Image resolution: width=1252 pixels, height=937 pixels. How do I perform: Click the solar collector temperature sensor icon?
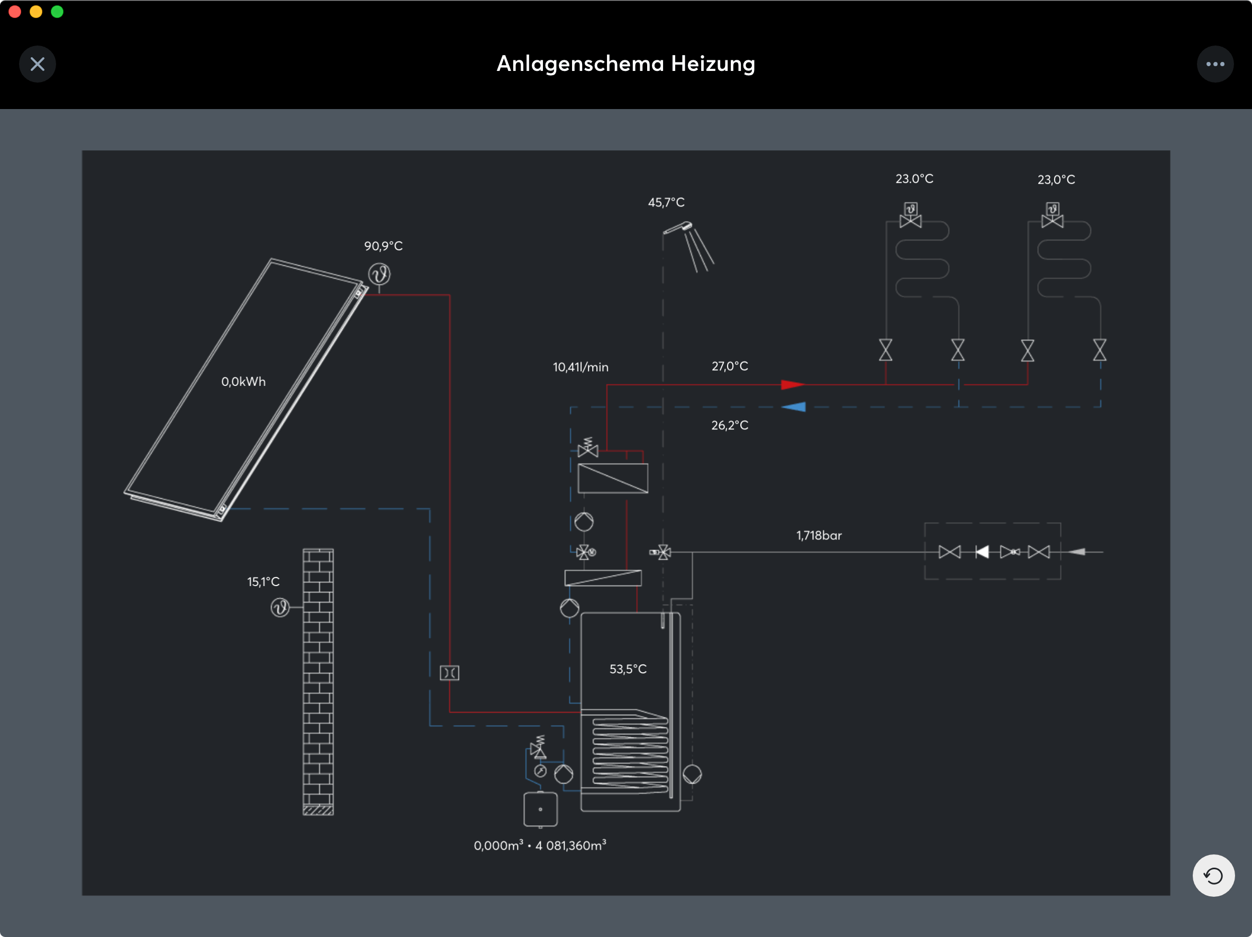pyautogui.click(x=379, y=275)
